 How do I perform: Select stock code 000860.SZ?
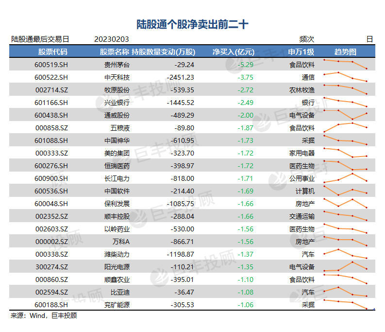51,280
